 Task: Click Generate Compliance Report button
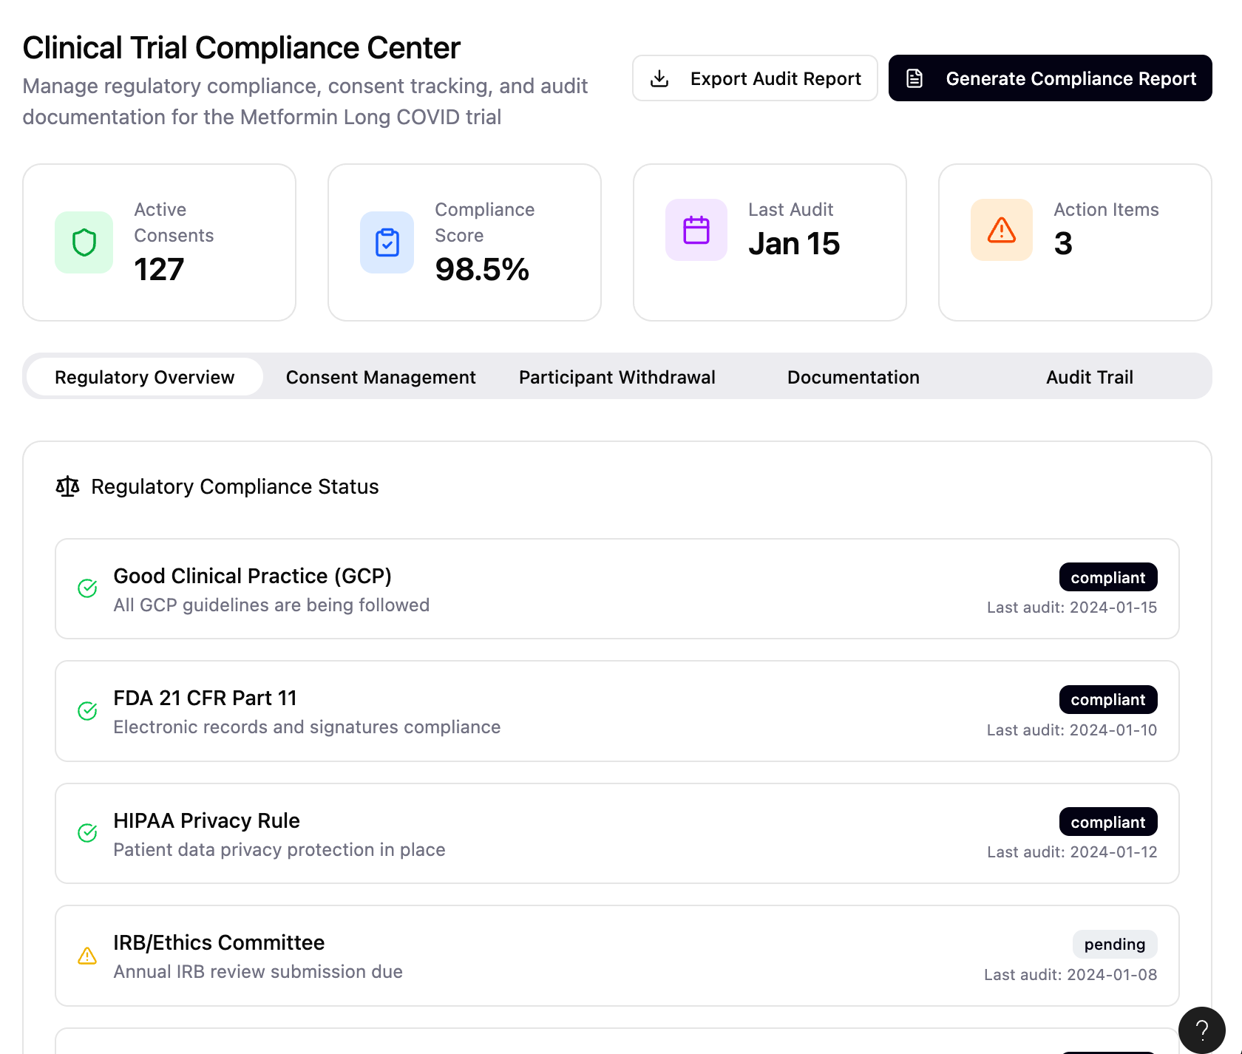[1050, 78]
